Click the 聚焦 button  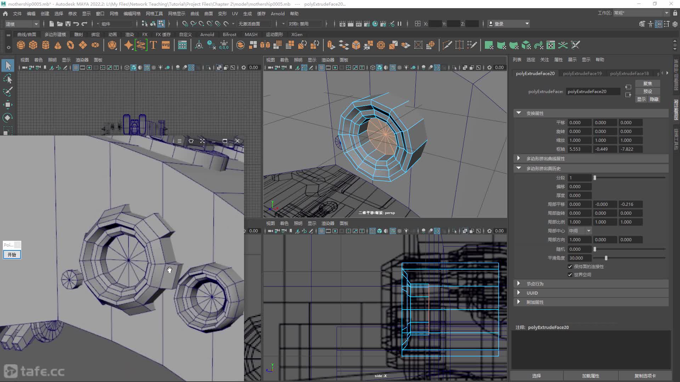(647, 83)
